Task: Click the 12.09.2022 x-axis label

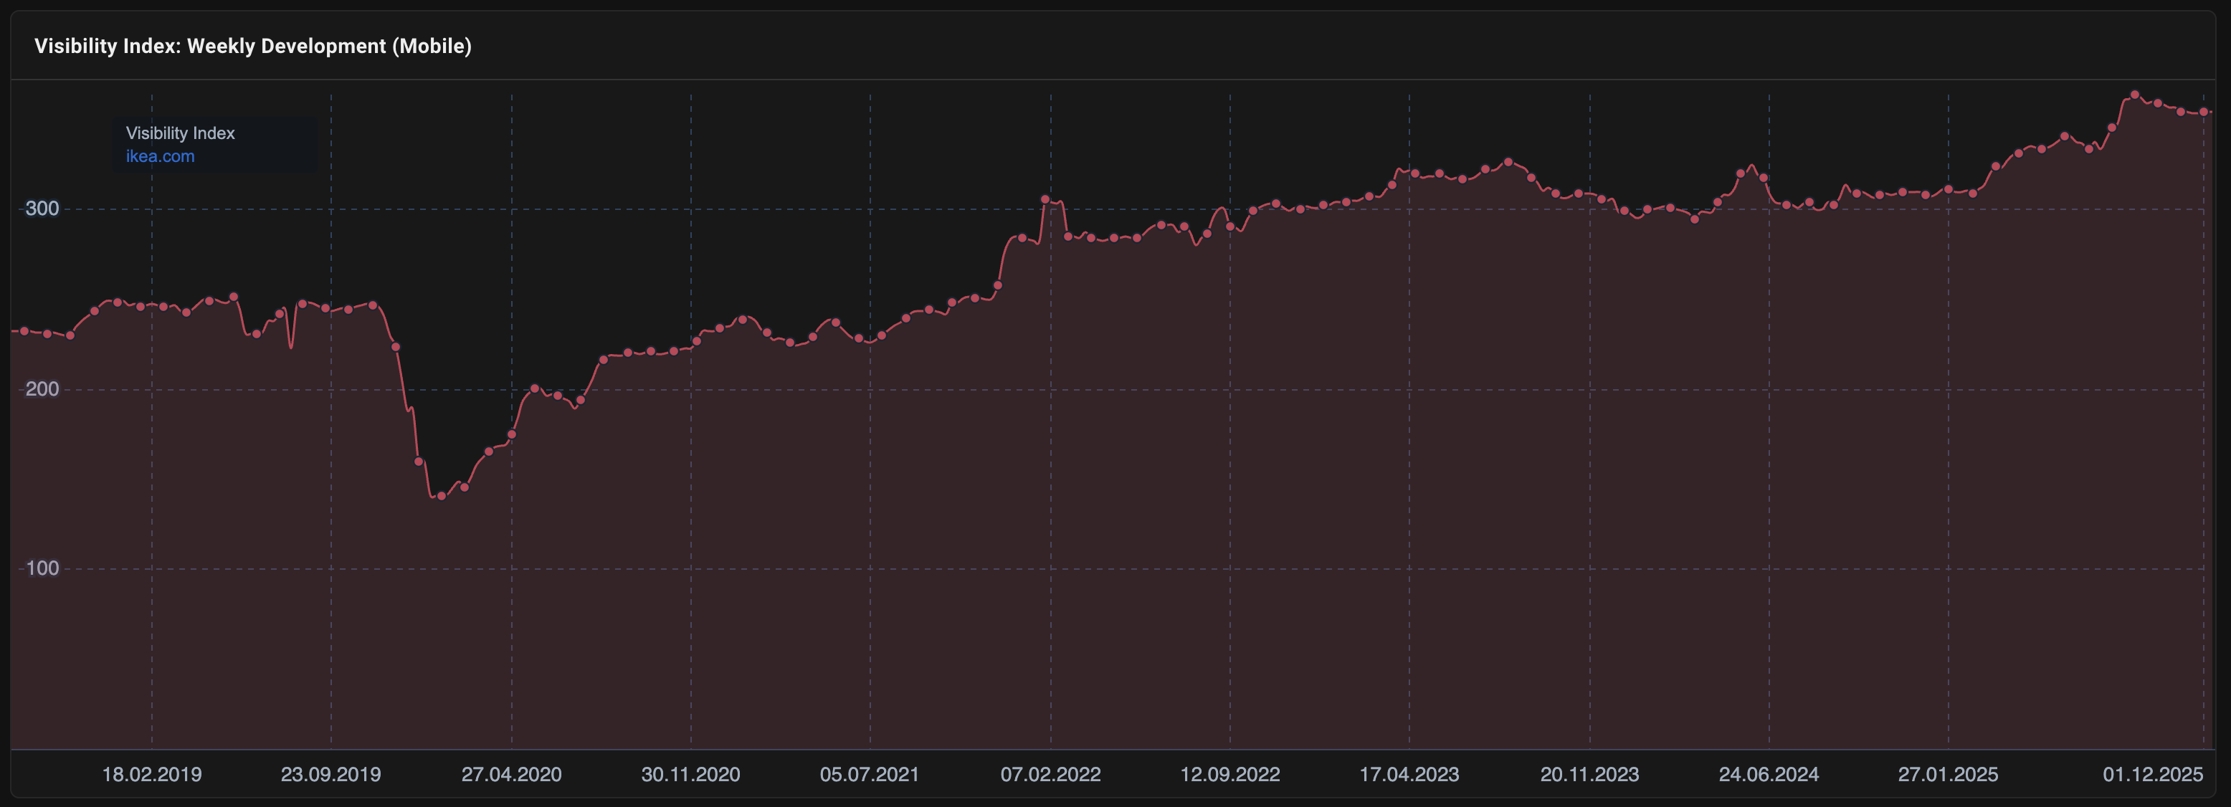Action: click(x=1229, y=774)
